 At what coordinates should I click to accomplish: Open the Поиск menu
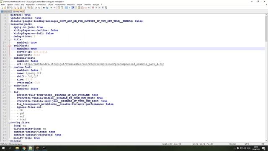(x=17, y=5)
